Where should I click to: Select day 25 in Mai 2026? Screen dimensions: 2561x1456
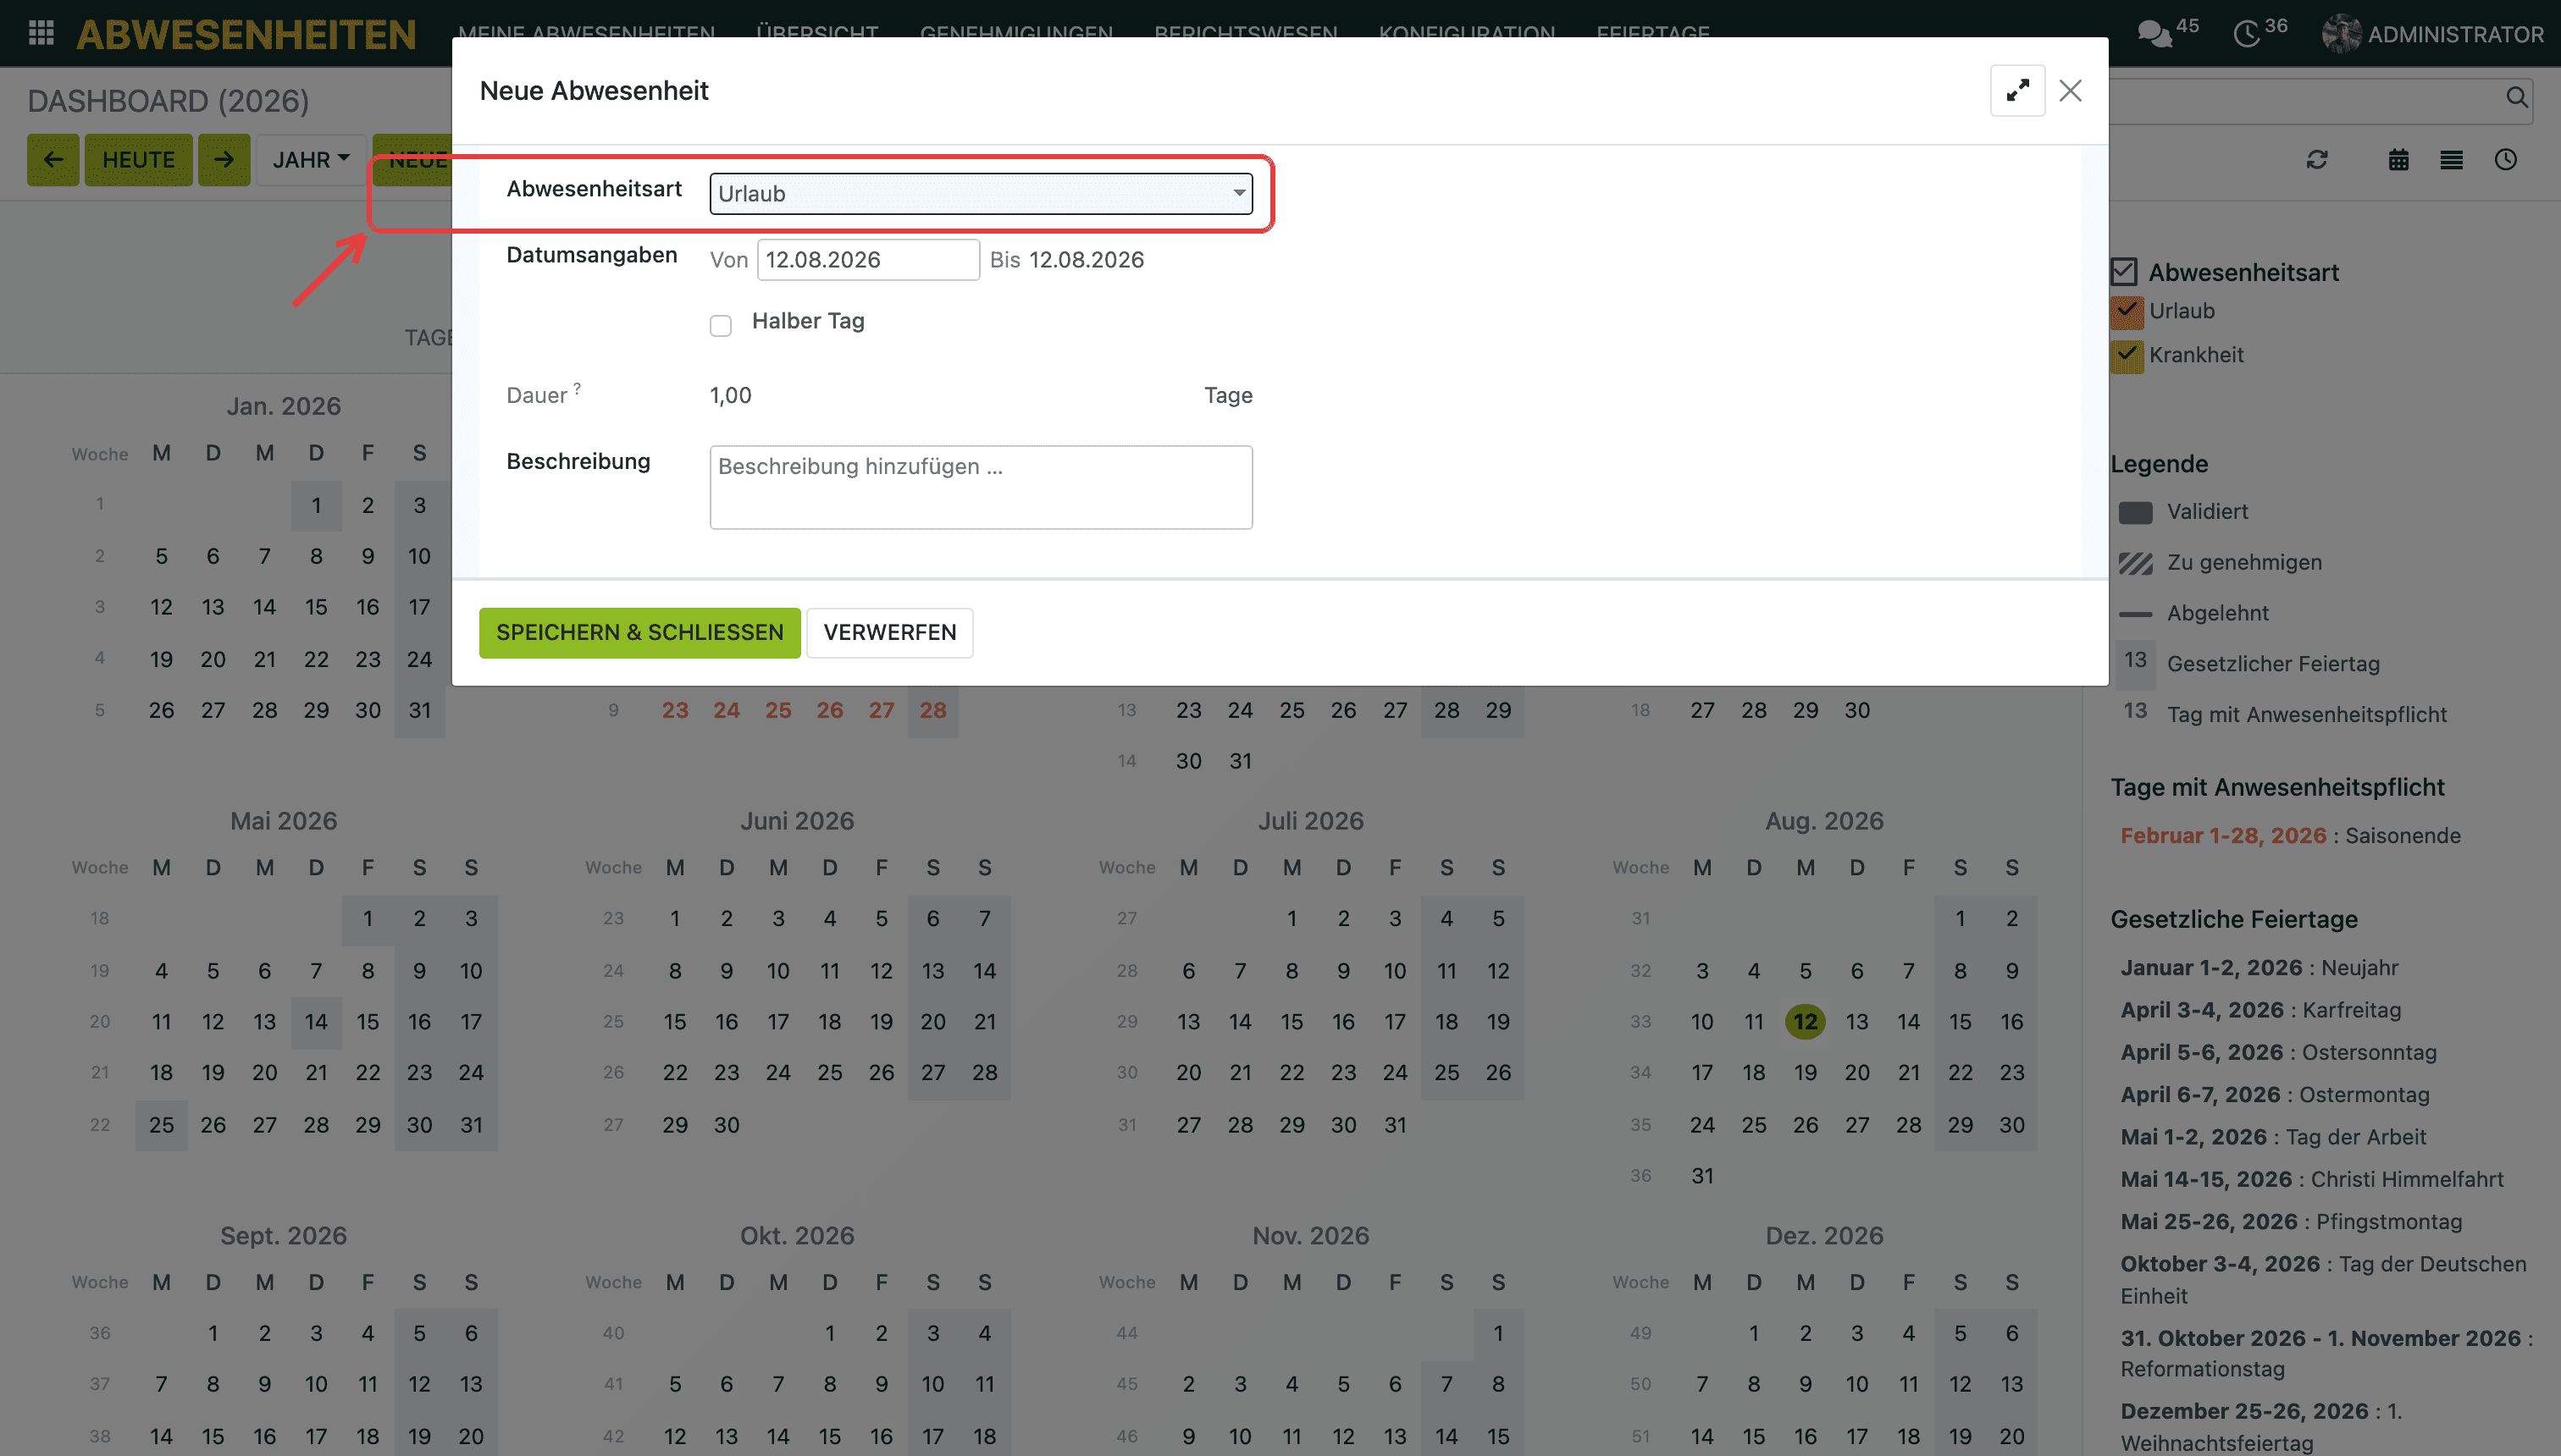tap(161, 1125)
